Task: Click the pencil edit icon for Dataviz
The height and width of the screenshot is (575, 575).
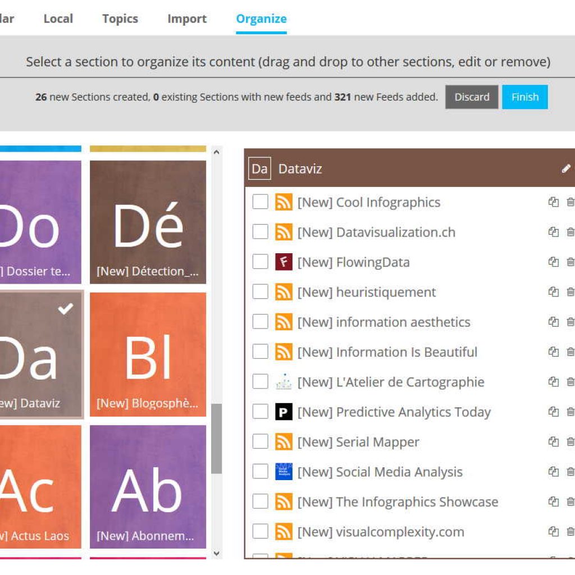Action: pos(566,168)
